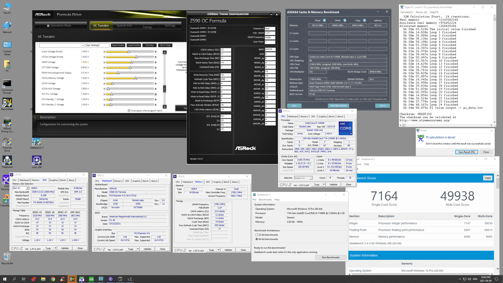Open Calculate(C) menu in Super PI
503x283 pixels.
pos(407,12)
